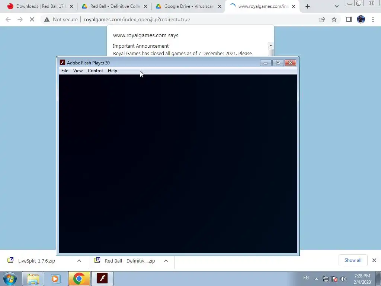Click the Chrome back arrow

pyautogui.click(x=8, y=19)
